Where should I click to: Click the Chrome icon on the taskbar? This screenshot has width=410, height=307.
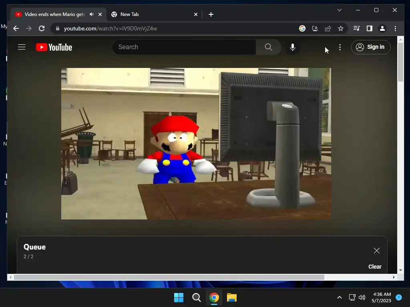click(x=214, y=297)
